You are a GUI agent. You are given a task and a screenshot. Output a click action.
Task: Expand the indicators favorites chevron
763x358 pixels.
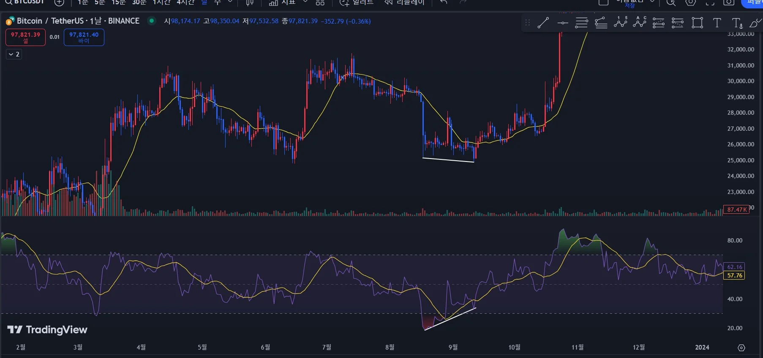(x=305, y=2)
